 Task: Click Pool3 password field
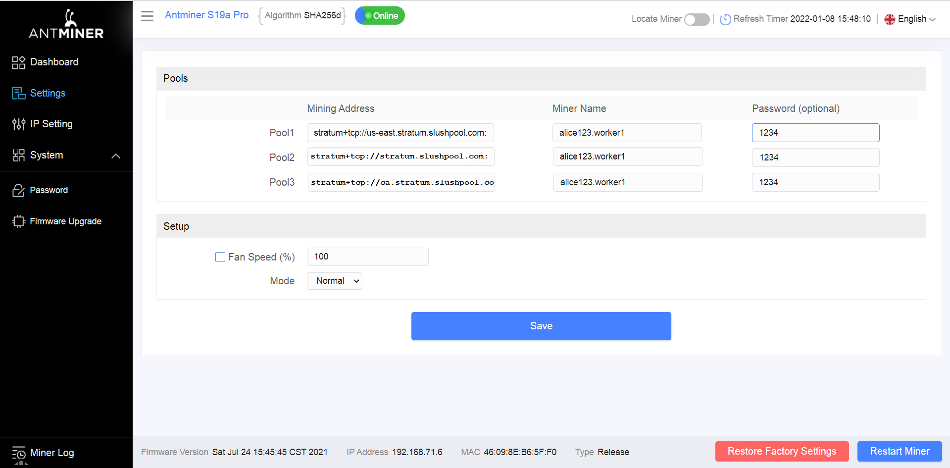(816, 182)
